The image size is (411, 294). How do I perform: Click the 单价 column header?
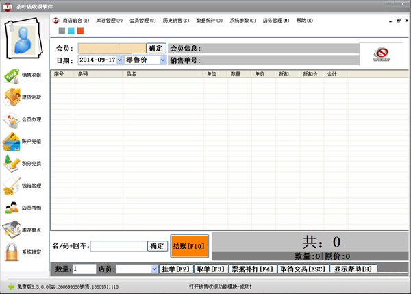click(263, 74)
